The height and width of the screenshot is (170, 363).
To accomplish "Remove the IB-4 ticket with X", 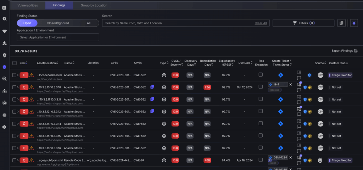I will click(291, 85).
